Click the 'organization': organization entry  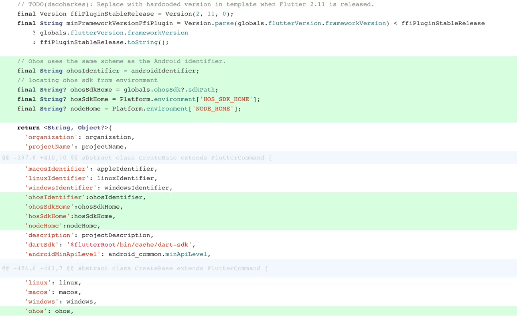click(x=80, y=137)
